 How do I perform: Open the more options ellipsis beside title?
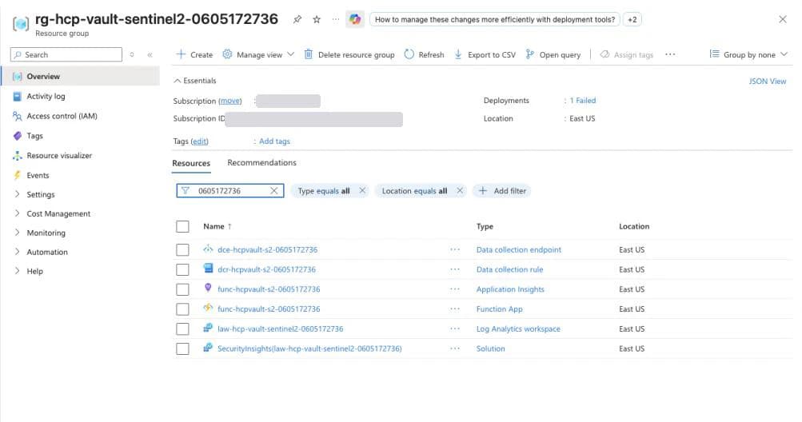(336, 19)
